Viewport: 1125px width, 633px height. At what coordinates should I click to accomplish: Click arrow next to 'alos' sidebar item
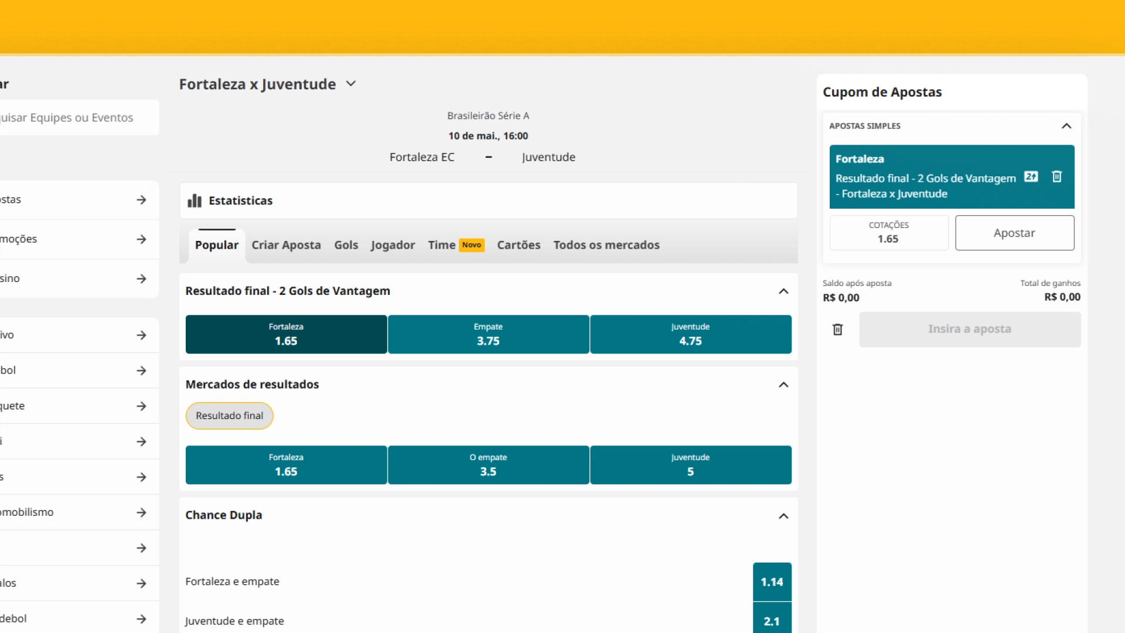tap(141, 583)
